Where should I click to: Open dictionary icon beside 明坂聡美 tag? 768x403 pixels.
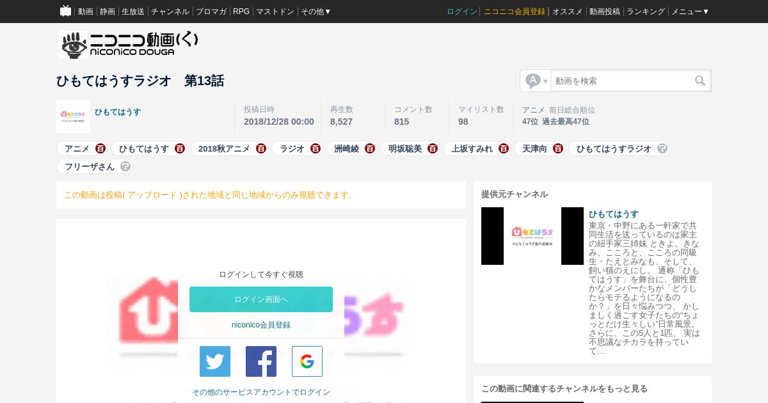(x=433, y=148)
